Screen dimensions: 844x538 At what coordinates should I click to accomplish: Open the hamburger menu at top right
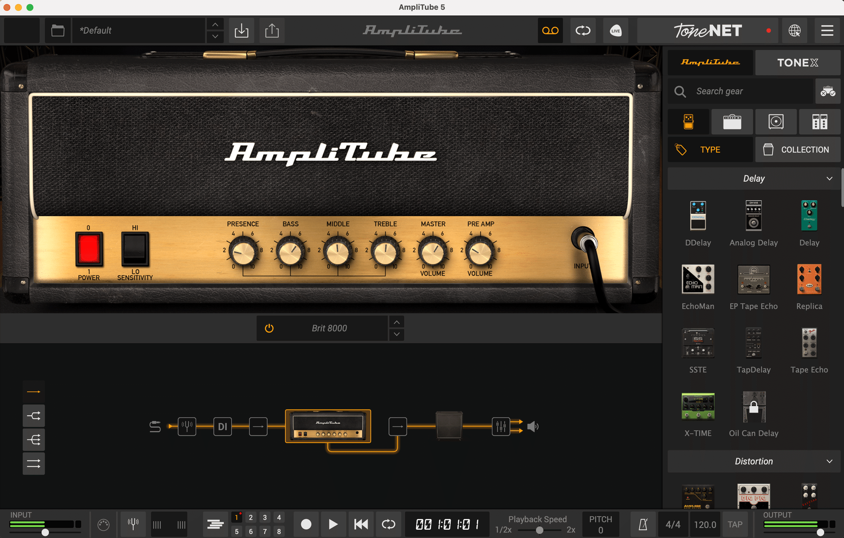click(827, 30)
